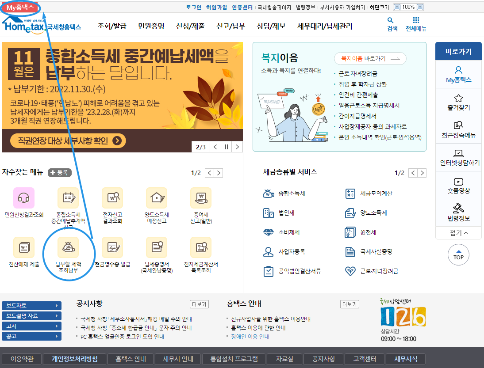
Task: Decrease screen size with minus button
Action: tap(397, 7)
